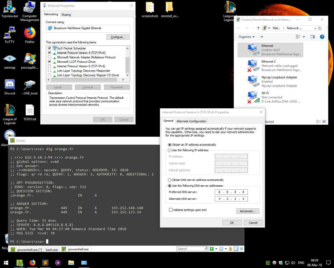This screenshot has width=334, height=268.
Task: Open Advanced DNS settings
Action: coord(247,211)
